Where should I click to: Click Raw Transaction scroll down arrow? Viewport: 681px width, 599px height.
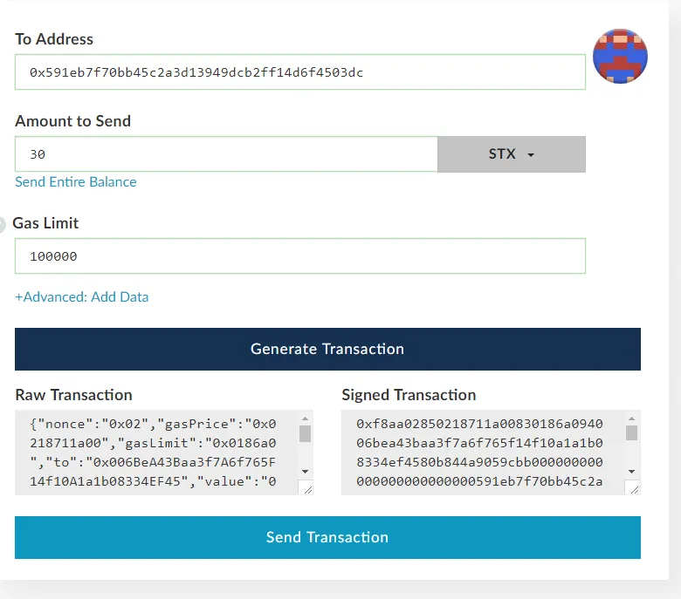(305, 472)
